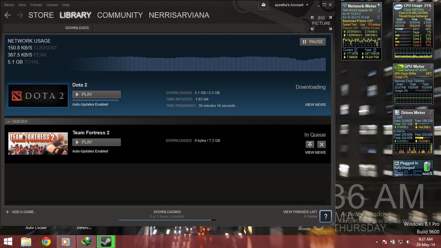This screenshot has height=248, width=441.
Task: Click the Dota 2 game banner
Action: point(38,95)
